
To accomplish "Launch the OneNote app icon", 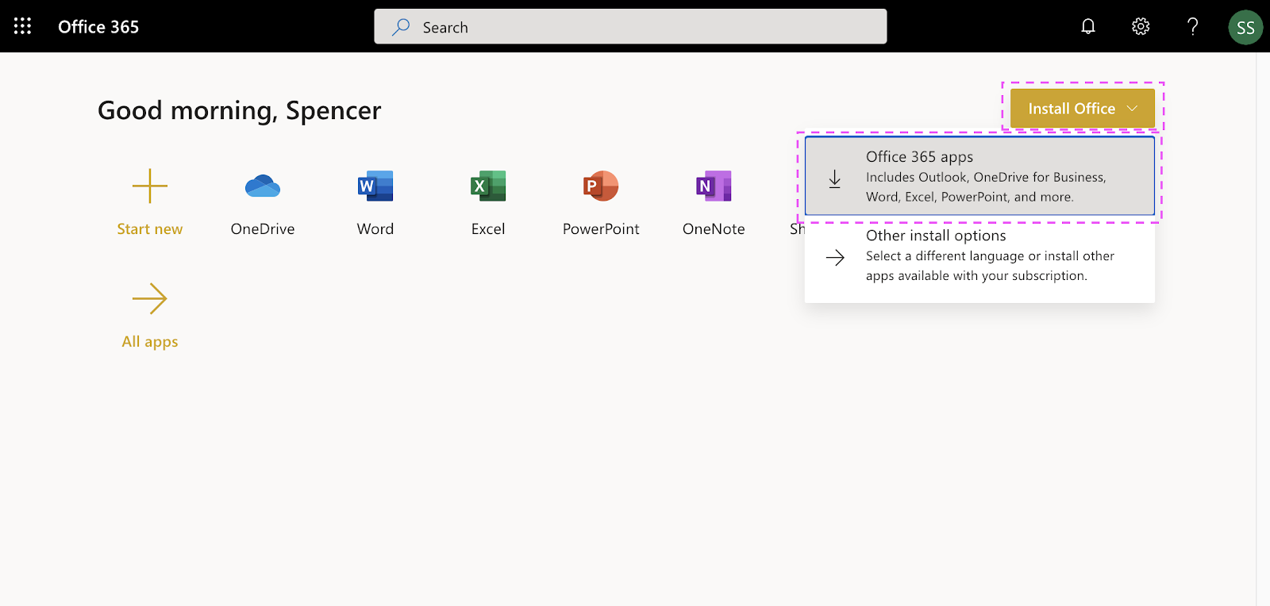I will coord(714,186).
